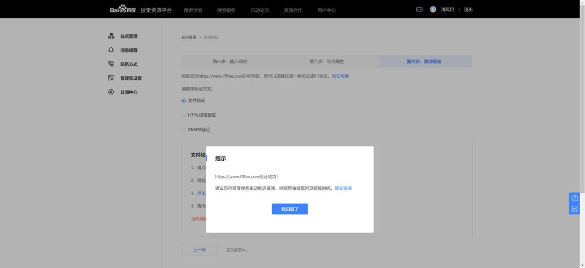Click the 管理员设置 sidebar icon

(111, 78)
